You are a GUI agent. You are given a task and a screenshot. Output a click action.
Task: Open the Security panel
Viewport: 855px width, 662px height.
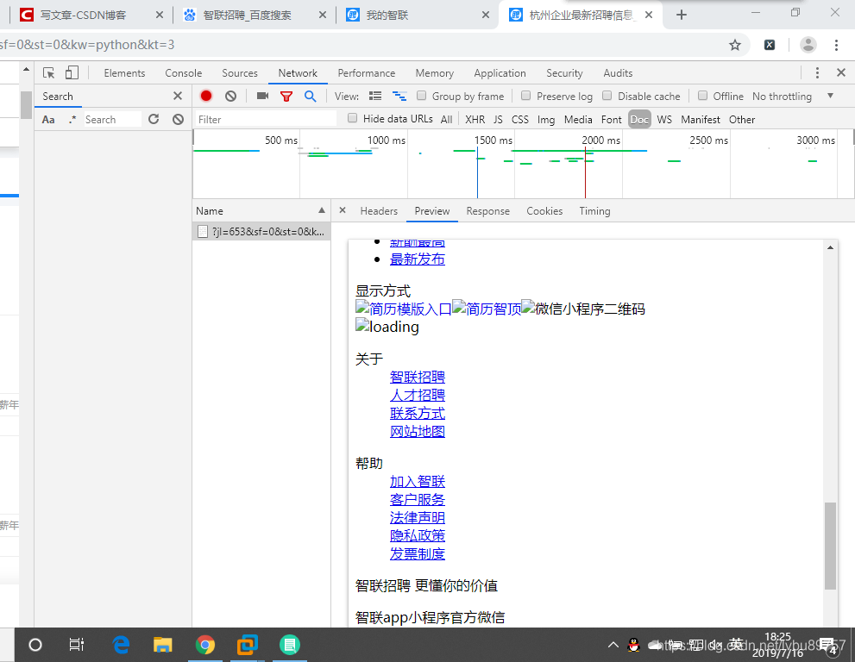point(564,73)
